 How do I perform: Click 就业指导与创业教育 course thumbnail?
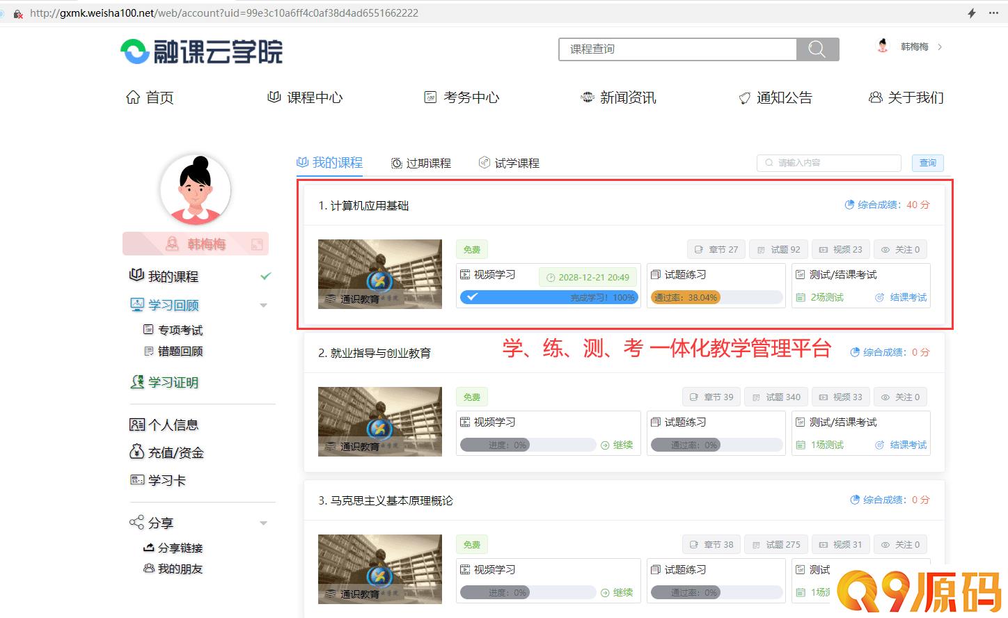click(380, 422)
